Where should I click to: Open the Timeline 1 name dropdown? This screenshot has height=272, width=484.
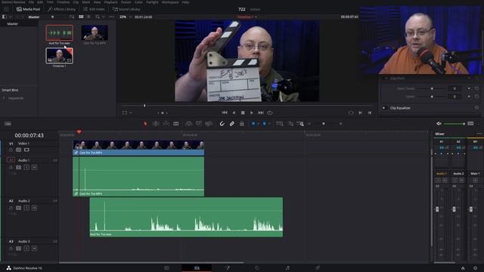[x=247, y=17]
